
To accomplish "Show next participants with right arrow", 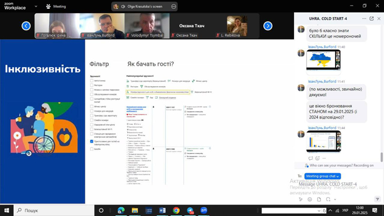I will click(268, 26).
